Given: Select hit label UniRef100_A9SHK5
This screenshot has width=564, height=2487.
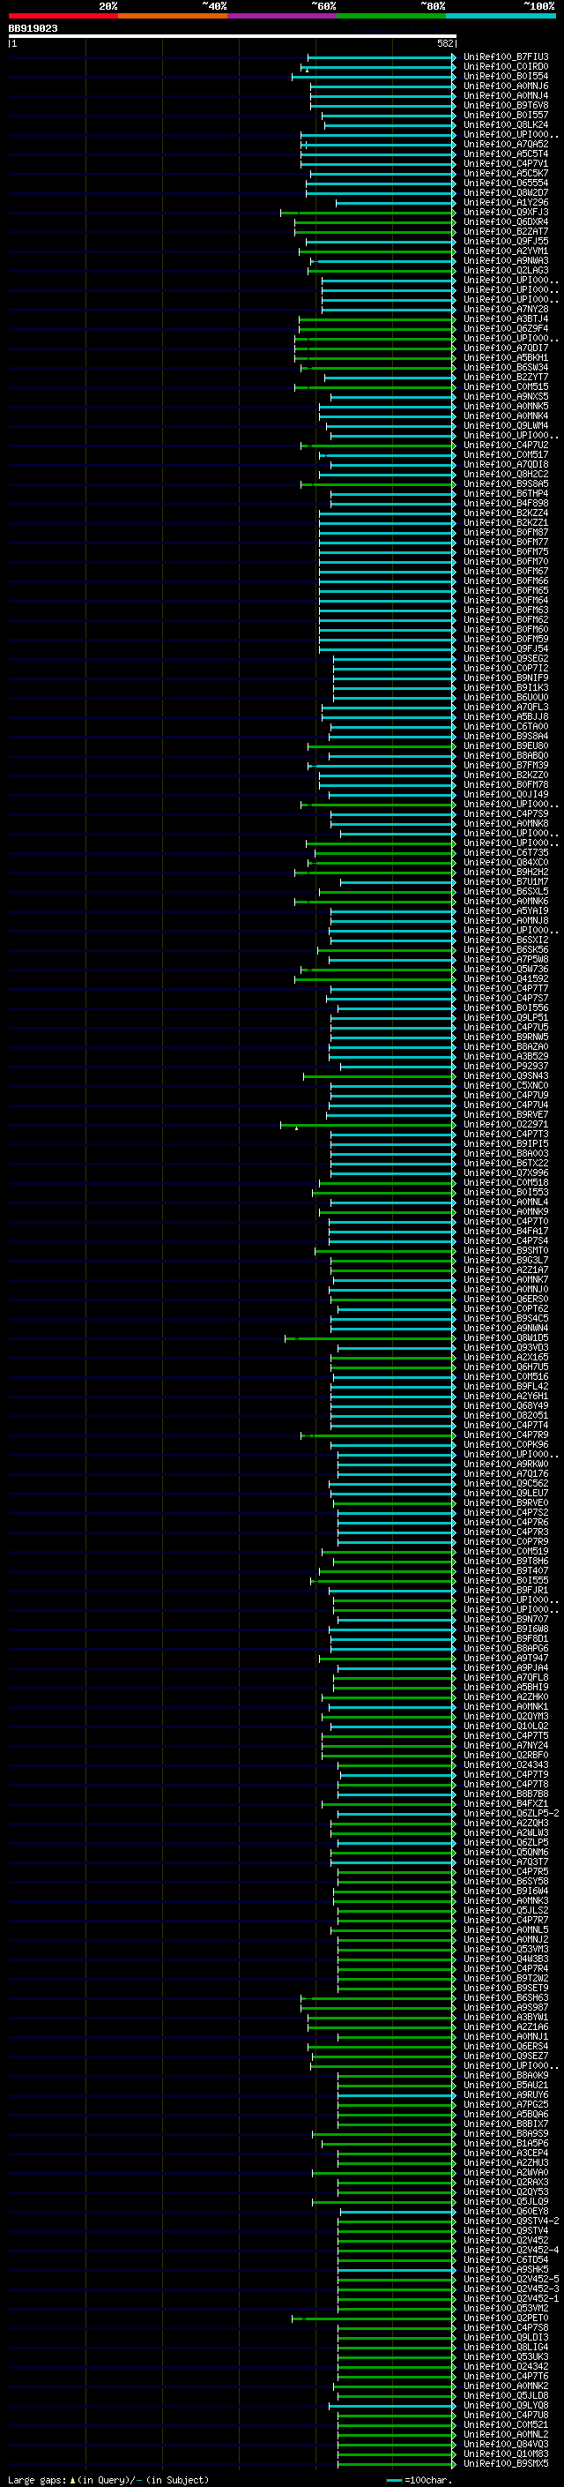Looking at the screenshot, I should tap(506, 2270).
